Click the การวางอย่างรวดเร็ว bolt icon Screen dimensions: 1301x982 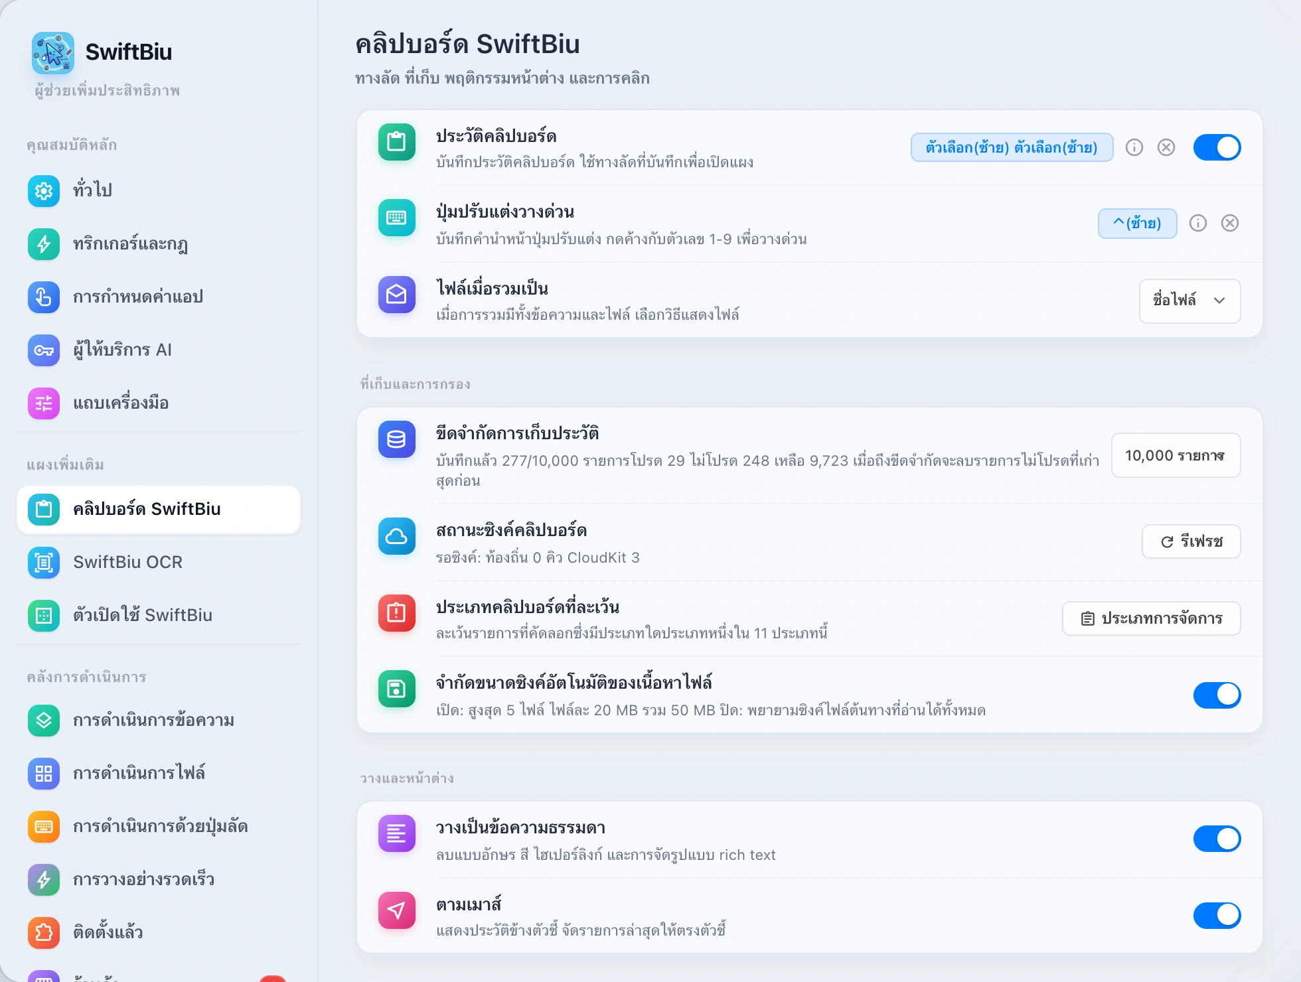44,880
